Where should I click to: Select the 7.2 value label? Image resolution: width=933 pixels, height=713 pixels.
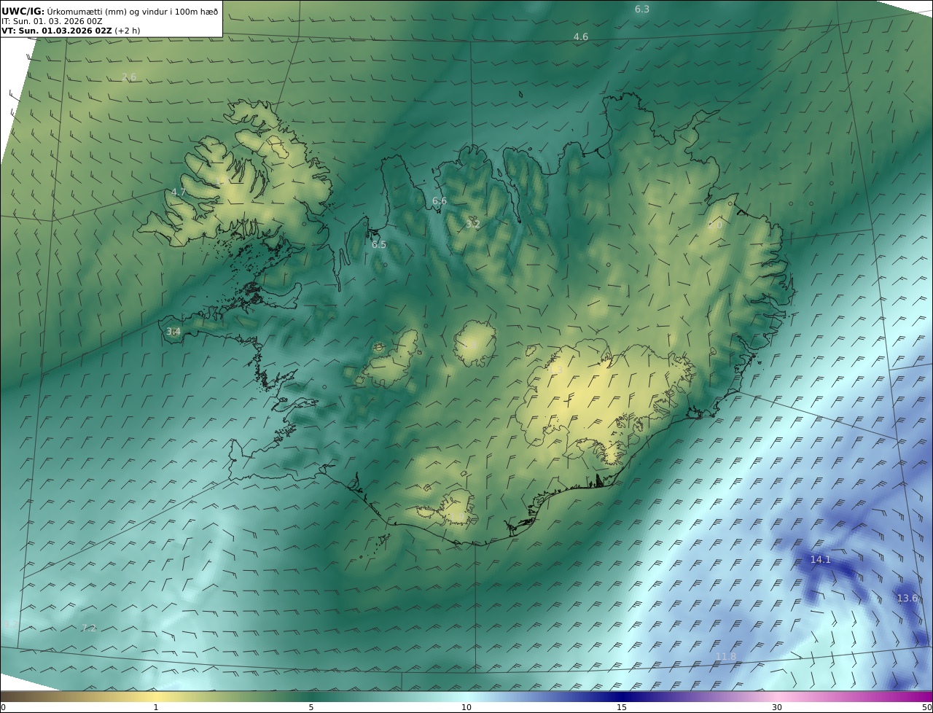89,628
